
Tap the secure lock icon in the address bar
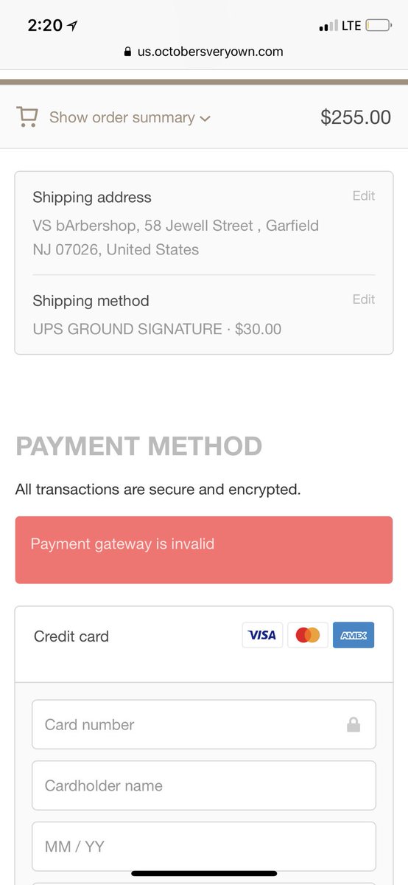128,52
